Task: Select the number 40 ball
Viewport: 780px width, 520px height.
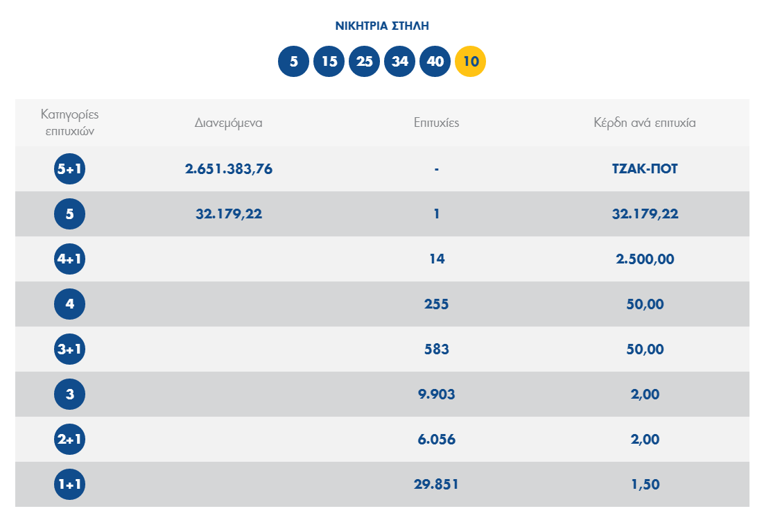Action: click(x=435, y=62)
